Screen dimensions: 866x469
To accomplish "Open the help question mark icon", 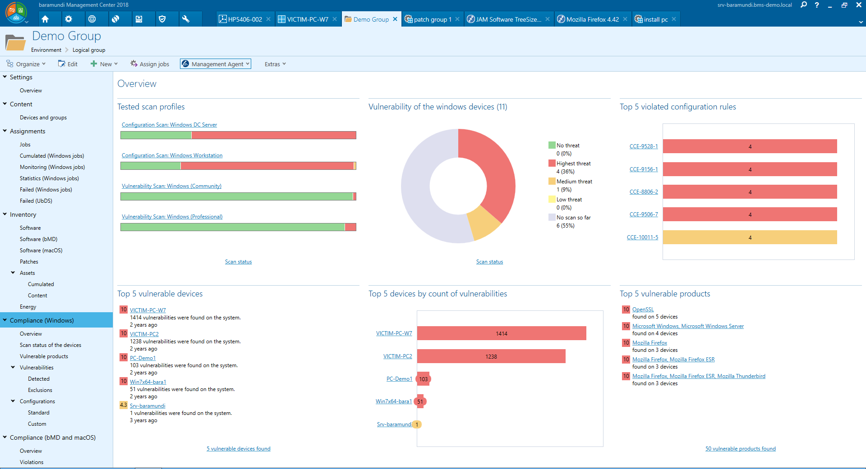I will pyautogui.click(x=817, y=5).
